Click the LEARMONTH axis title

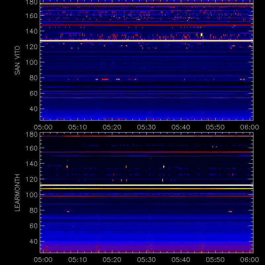[17, 193]
